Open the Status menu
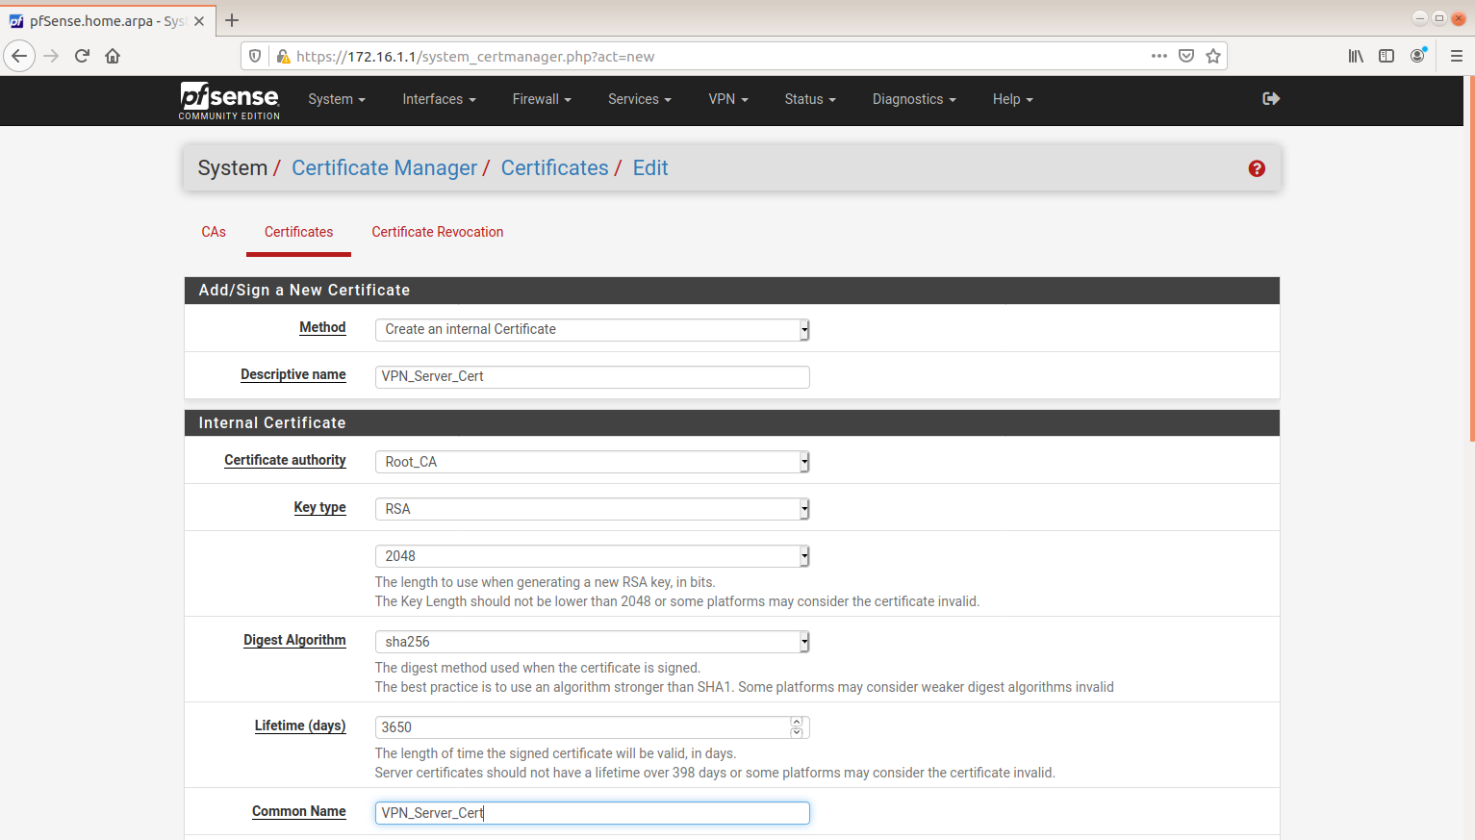Screen dimensions: 1475x840 pos(810,99)
